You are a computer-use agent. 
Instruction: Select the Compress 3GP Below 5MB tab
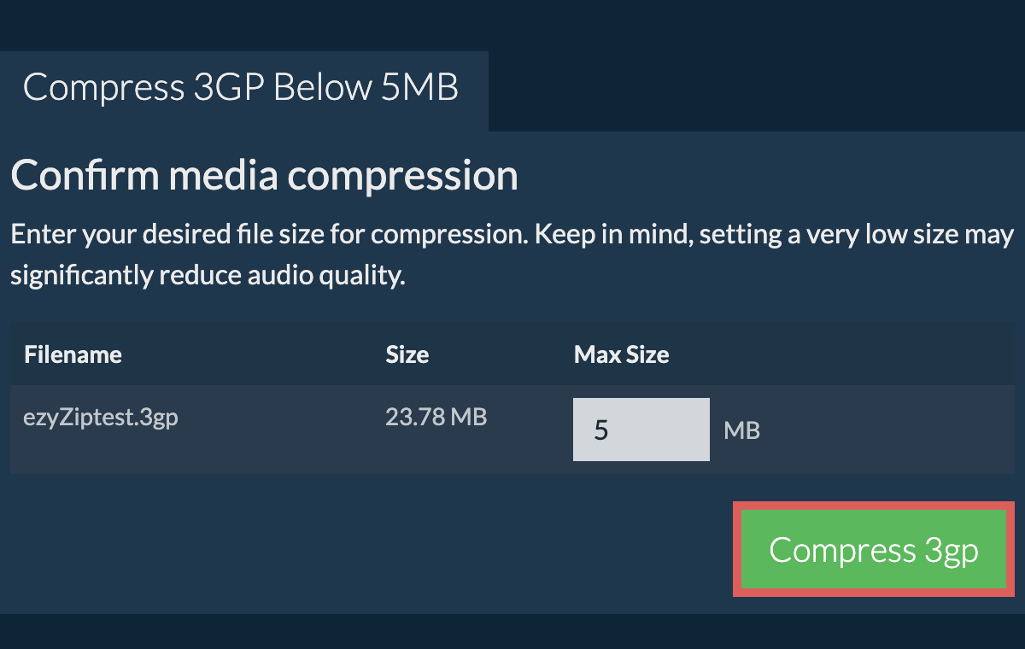coord(241,89)
